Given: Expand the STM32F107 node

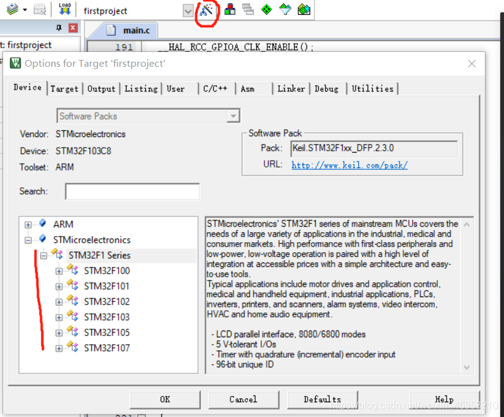Looking at the screenshot, I should (x=59, y=348).
